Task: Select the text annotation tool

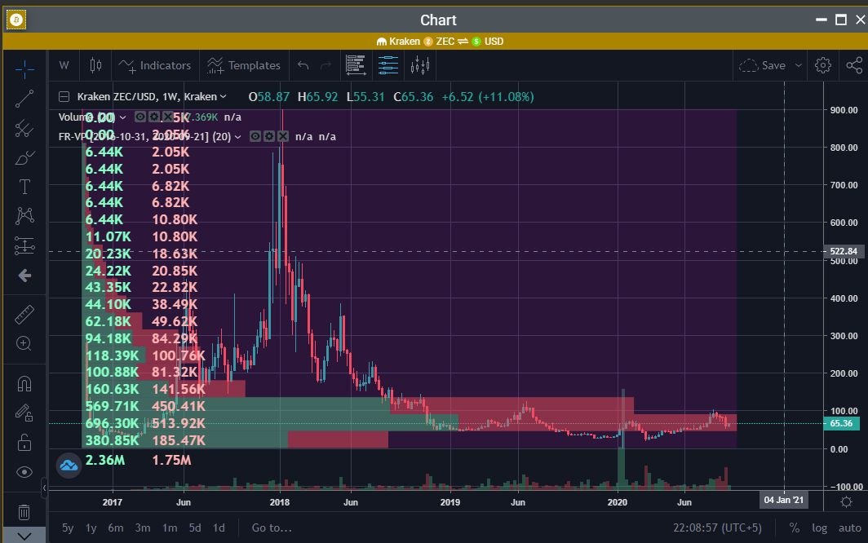Action: point(24,187)
